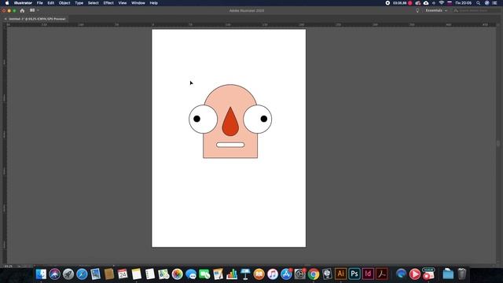Viewport: 503px width, 283px height.
Task: Open Adobe InDesign from the Dock
Action: (x=368, y=274)
